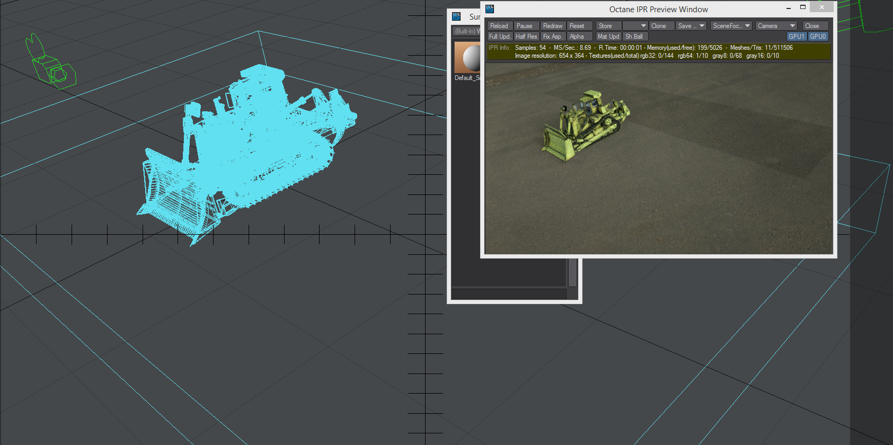Toggle GPU0 rendering device
This screenshot has height=445, width=893.
[818, 37]
